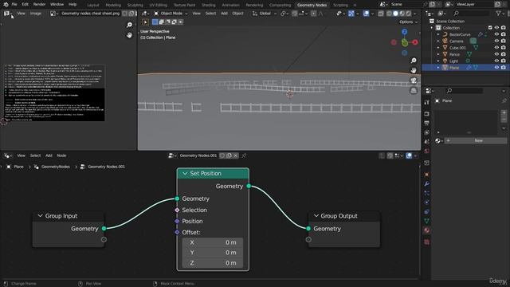Open the Global transform orientation dropdown
This screenshot has height=287, width=510.
[x=264, y=14]
